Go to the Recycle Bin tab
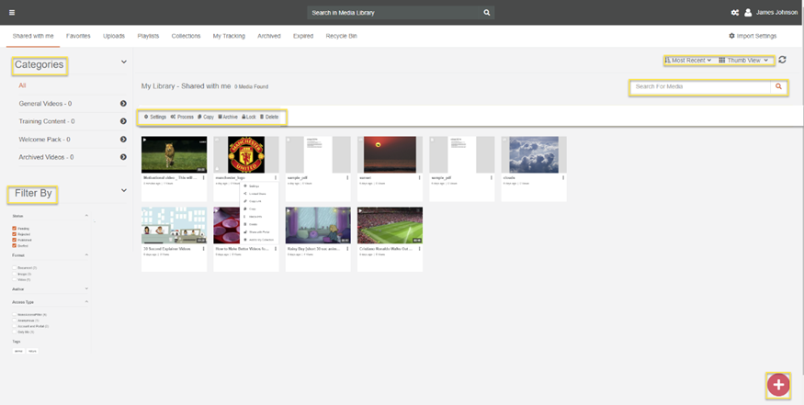 coord(343,36)
